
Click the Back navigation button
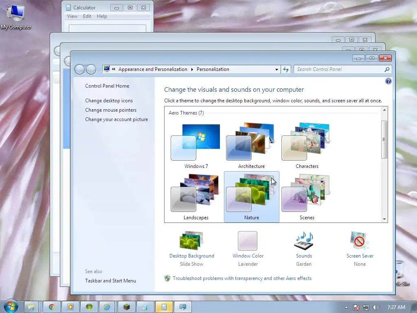(79, 69)
